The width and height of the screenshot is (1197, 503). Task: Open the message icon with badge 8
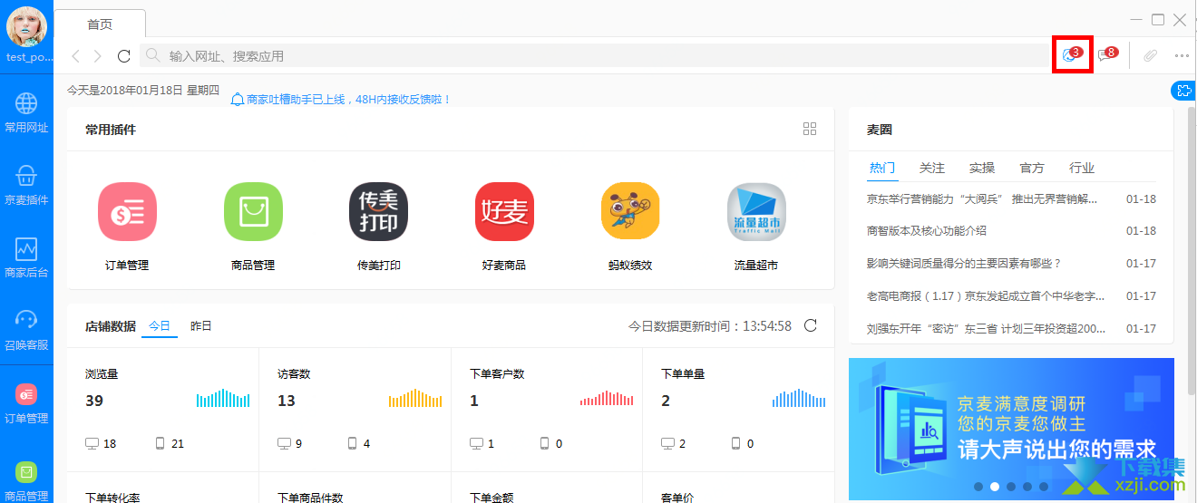point(1107,54)
